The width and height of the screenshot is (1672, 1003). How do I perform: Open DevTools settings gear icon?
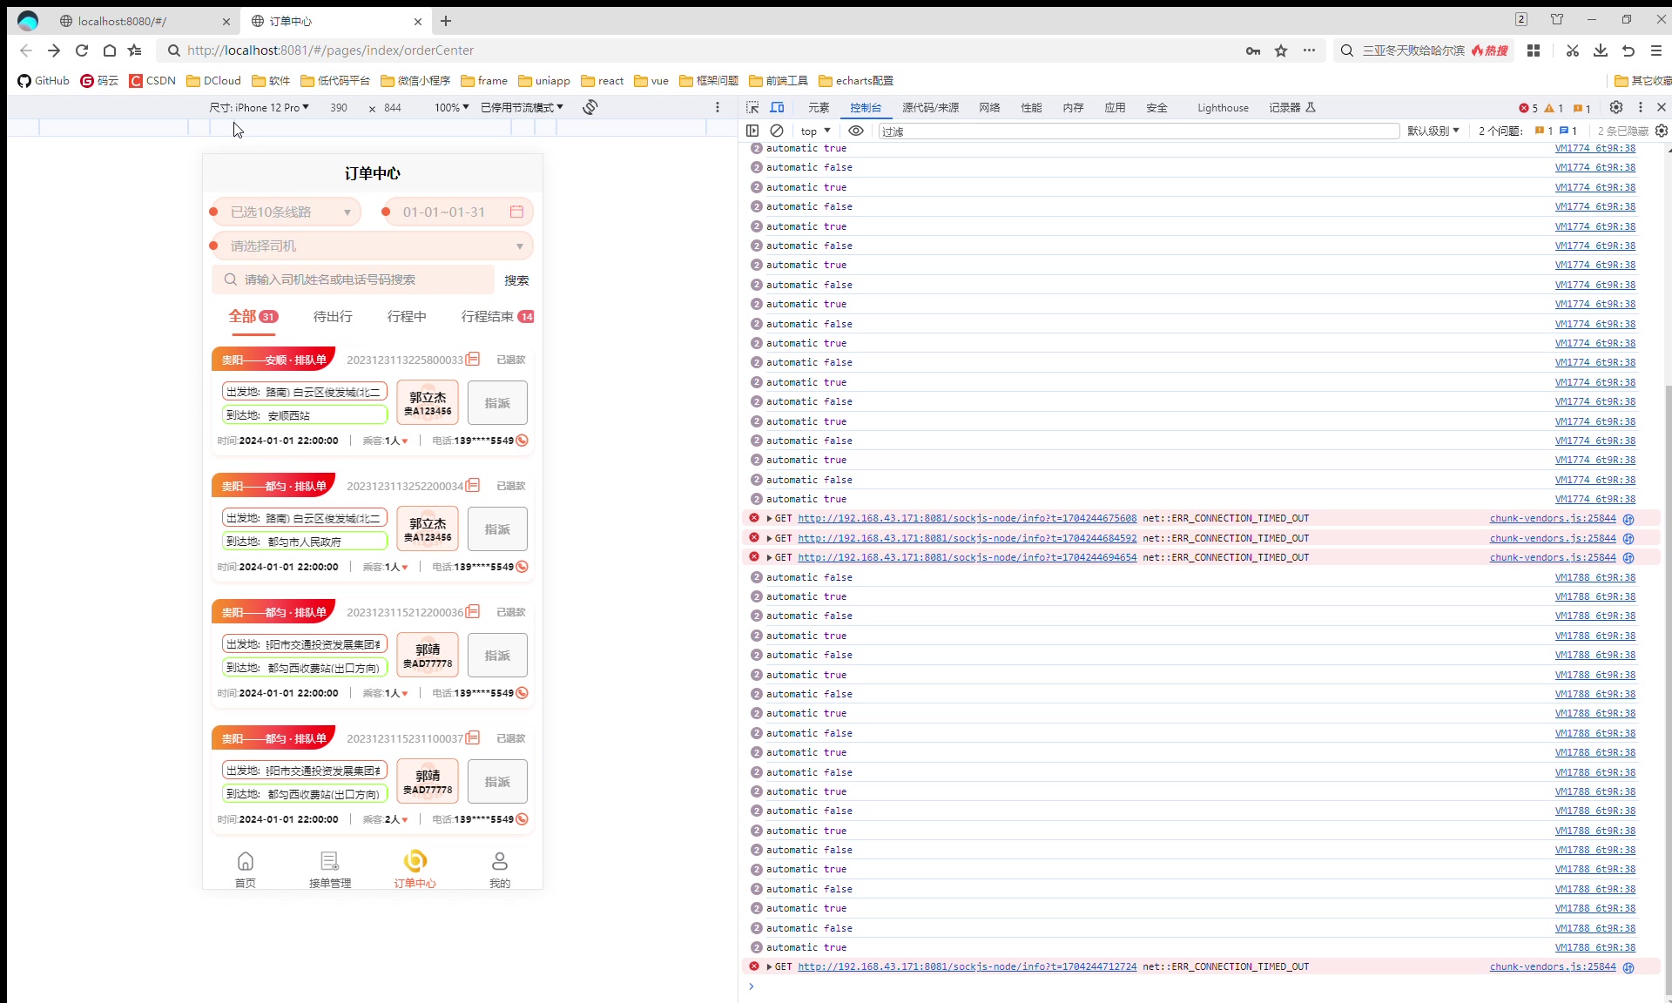(1616, 107)
